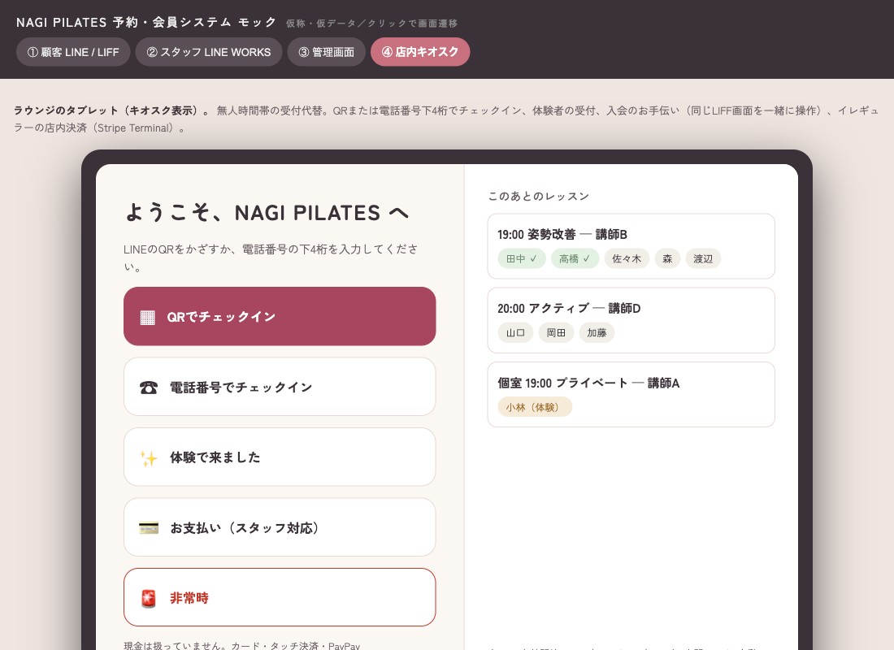894x650 pixels.
Task: Tap the 非常時 emergency button label
Action: (x=189, y=598)
